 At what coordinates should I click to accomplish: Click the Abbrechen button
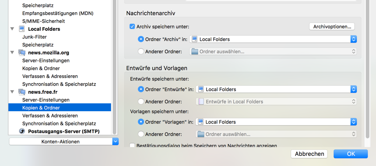click(x=309, y=154)
